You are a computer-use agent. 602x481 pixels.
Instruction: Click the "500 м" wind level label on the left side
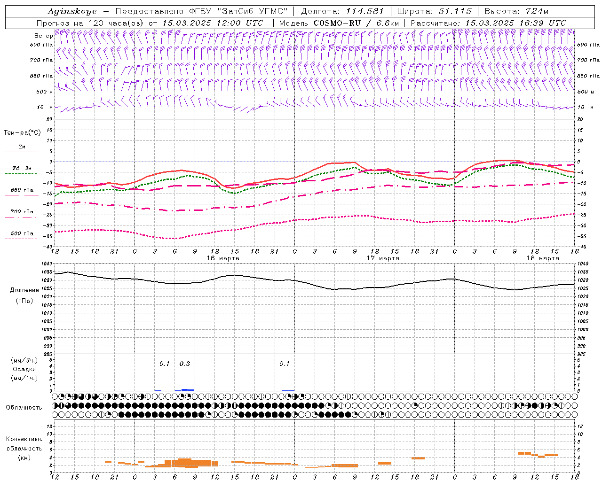45,92
